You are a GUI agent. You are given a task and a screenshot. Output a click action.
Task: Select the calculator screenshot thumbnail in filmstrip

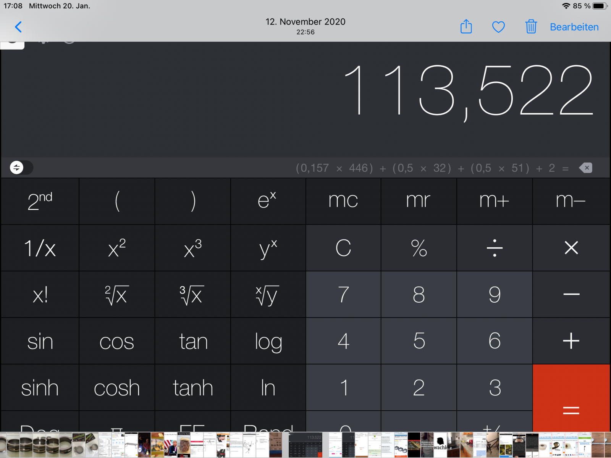pyautogui.click(x=305, y=445)
